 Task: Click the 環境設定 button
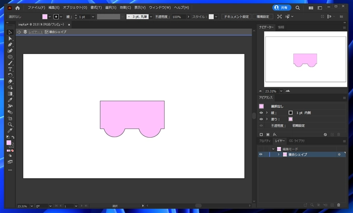[x=263, y=17]
